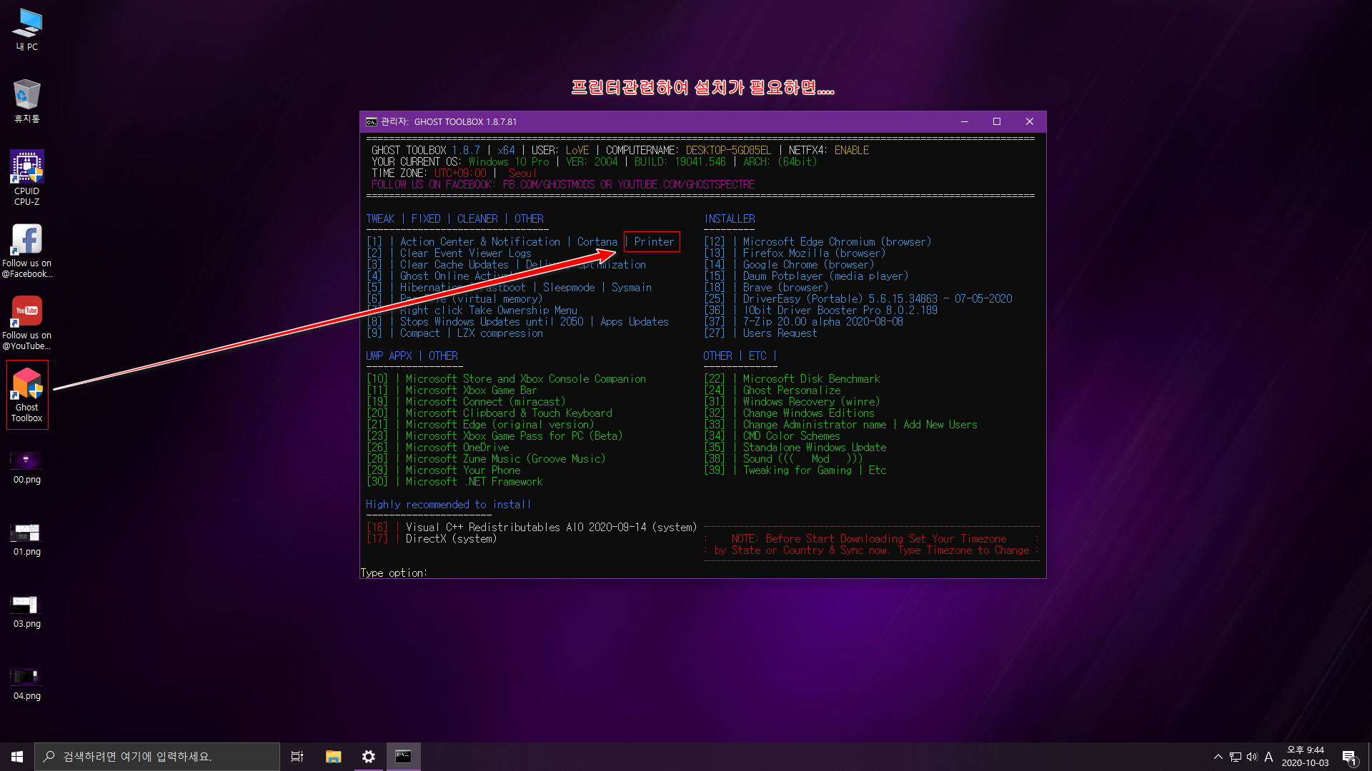The image size is (1372, 771).
Task: Click the taskbar search input box
Action: pyautogui.click(x=157, y=757)
